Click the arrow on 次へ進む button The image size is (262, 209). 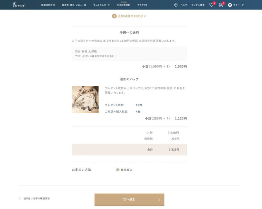coord(159,200)
